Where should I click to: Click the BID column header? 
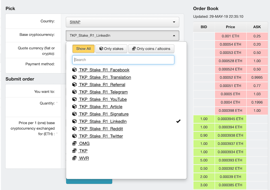(x=204, y=27)
